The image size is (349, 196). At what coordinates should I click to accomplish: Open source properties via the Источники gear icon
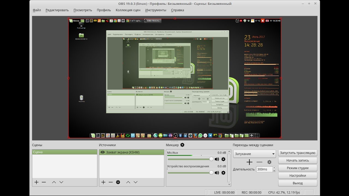118,182
